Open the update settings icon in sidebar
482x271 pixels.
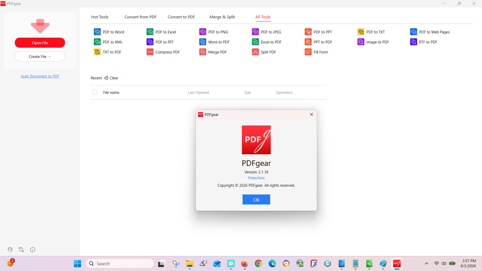[x=21, y=250]
